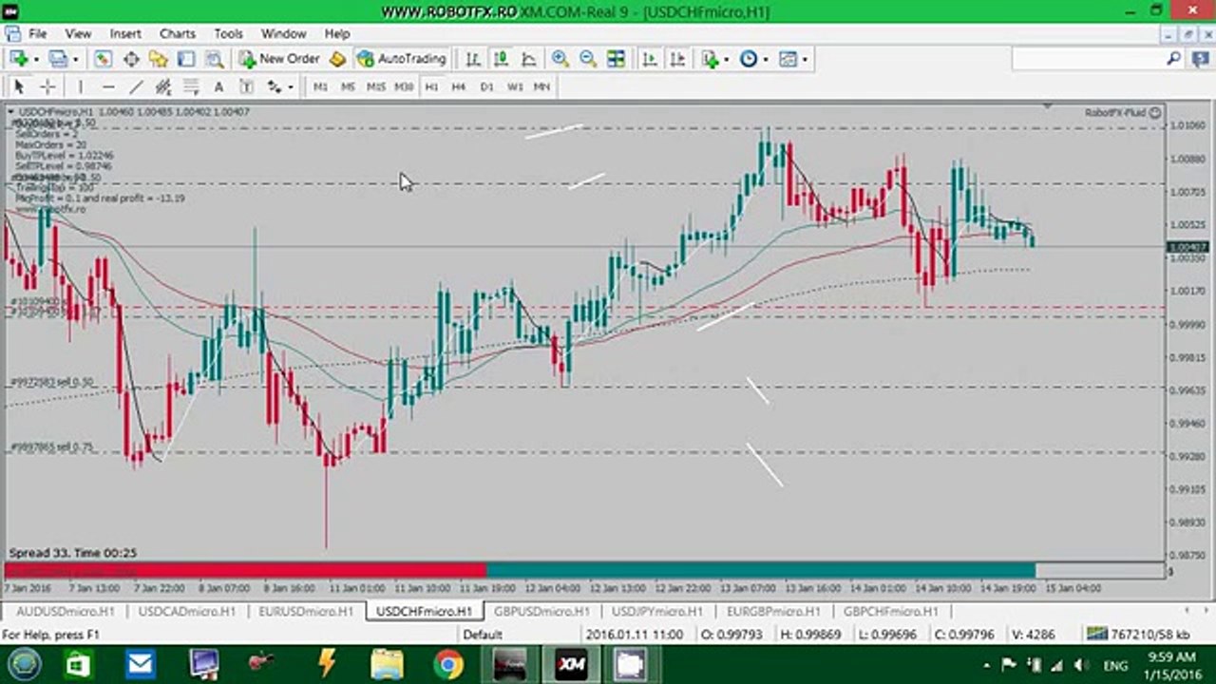Toggle the Terminal panel icon
This screenshot has height=684, width=1216.
[187, 59]
